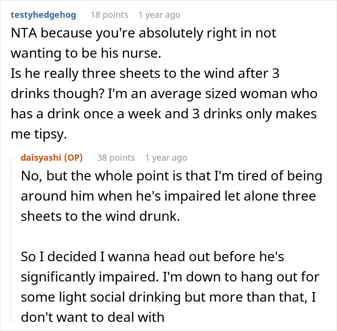
Task: Open daisyashi's user profile
Action: click(41, 157)
